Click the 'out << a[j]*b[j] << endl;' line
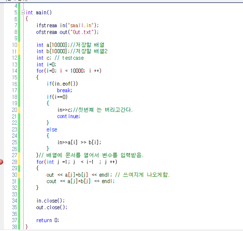The height and width of the screenshot is (231, 243). [x=79, y=175]
